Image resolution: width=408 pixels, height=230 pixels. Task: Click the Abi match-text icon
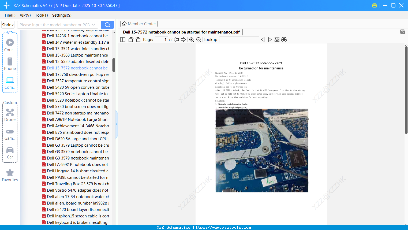(277, 40)
